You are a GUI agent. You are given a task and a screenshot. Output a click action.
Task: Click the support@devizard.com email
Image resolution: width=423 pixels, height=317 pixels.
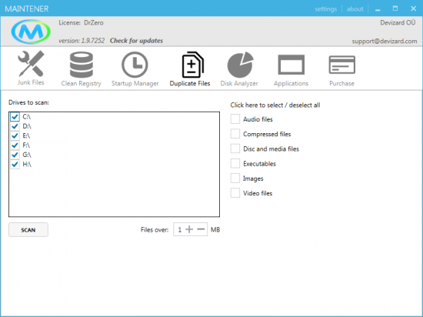pyautogui.click(x=385, y=42)
